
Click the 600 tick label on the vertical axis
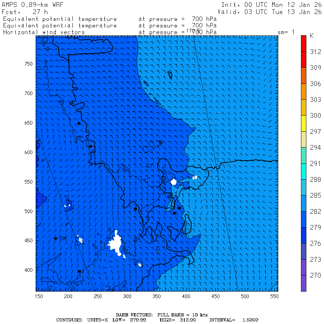28,152
